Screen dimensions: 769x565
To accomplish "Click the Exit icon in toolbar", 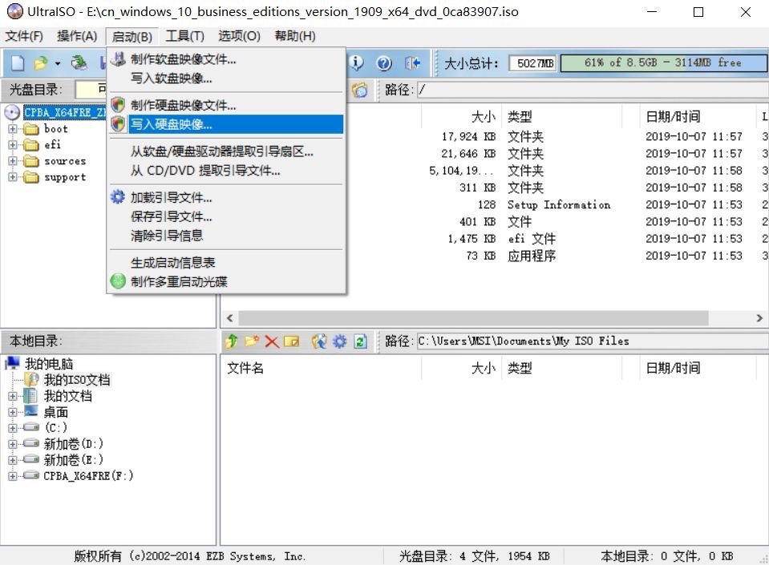I will (x=412, y=63).
